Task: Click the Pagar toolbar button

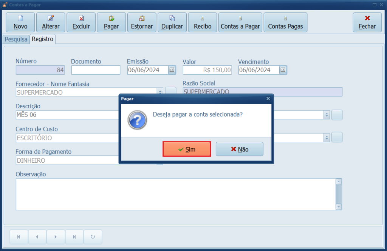Action: (111, 22)
